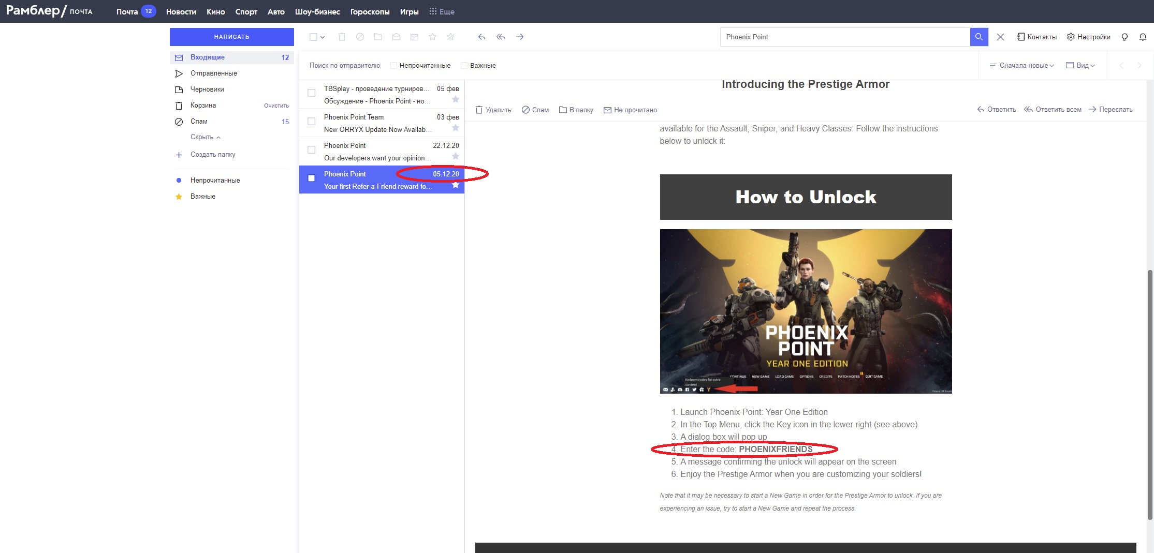
Task: Open the Вид view dropdown
Action: [1080, 66]
